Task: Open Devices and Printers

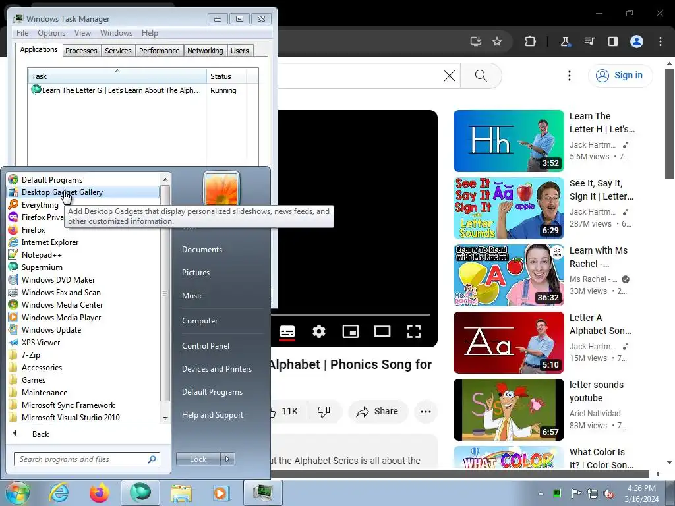Action: coord(217,369)
